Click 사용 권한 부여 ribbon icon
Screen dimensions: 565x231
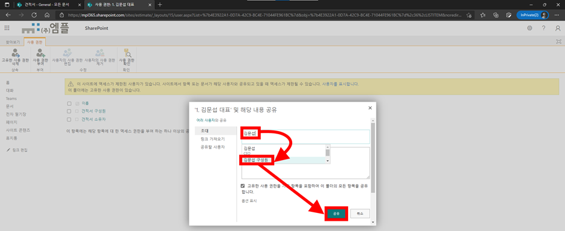(40, 52)
